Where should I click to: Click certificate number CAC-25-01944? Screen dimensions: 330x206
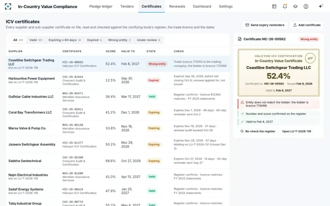click(73, 77)
